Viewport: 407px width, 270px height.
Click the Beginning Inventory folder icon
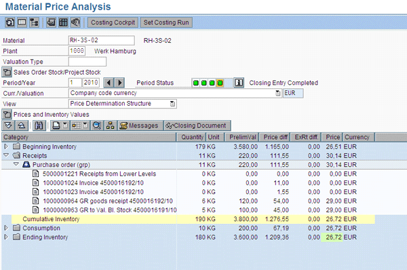[16, 146]
